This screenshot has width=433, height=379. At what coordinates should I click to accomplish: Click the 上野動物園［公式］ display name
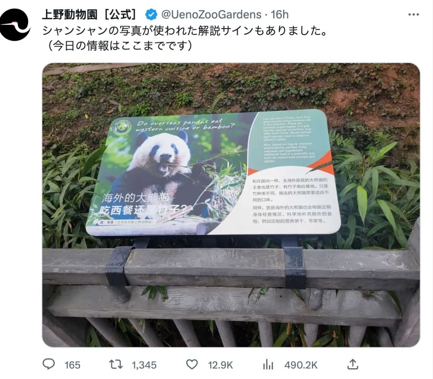pos(89,14)
